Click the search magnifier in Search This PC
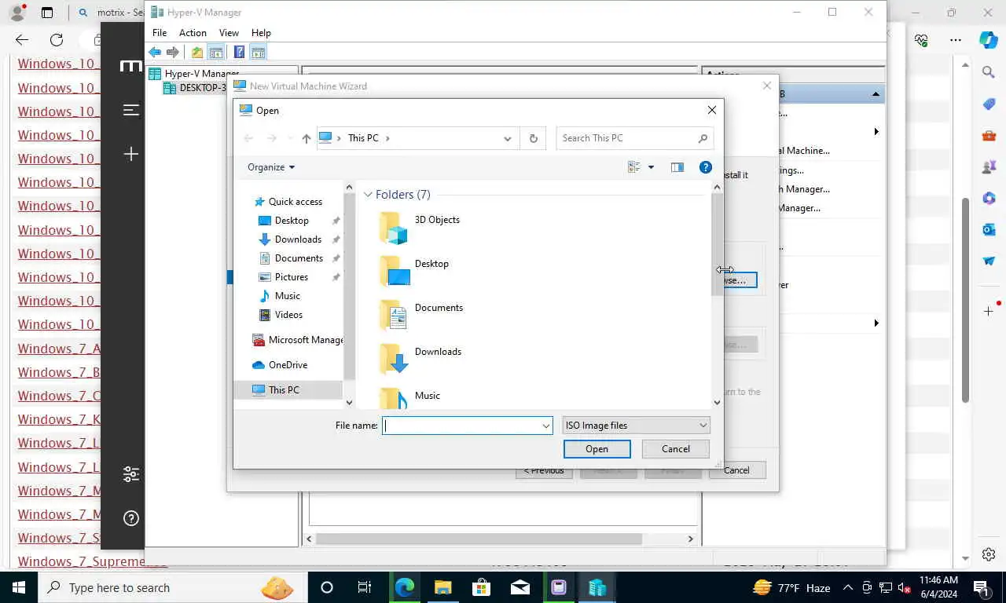1006x603 pixels. (x=703, y=138)
